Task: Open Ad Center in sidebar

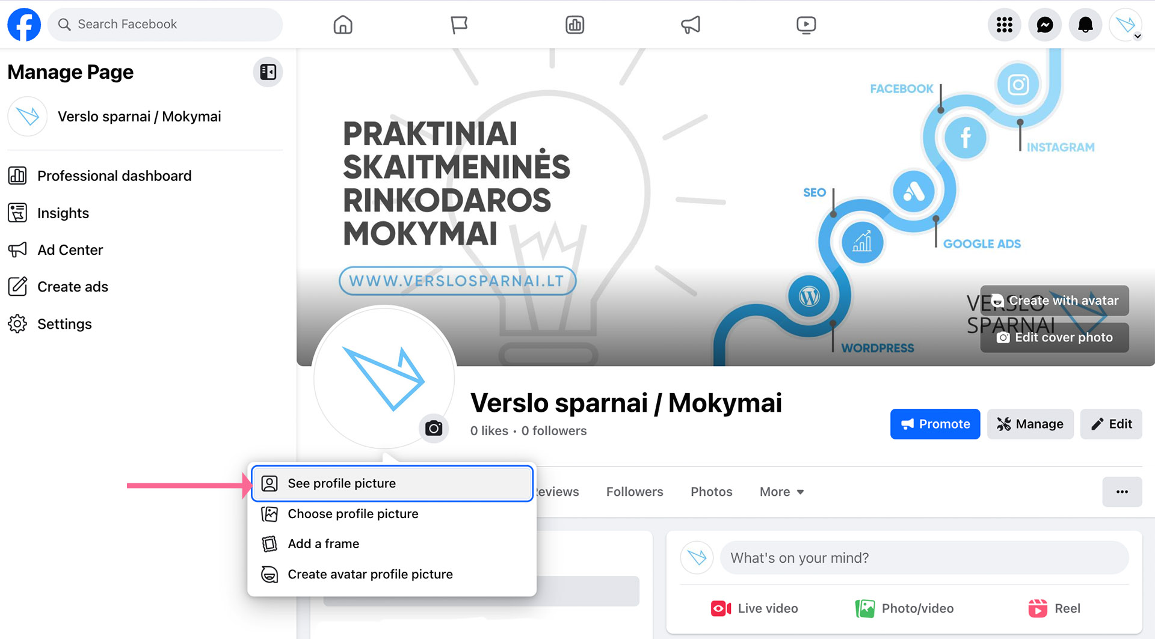Action: click(145, 250)
